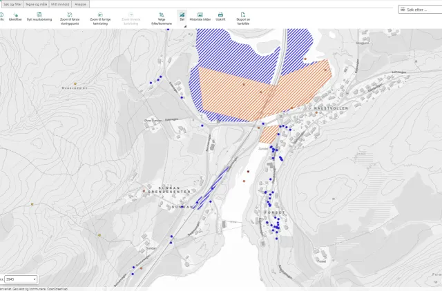This screenshot has height=291, width=442.
Task: Open the Søk og filter tab
Action: (x=11, y=4)
